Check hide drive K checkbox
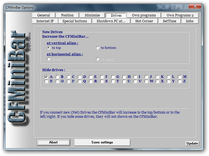209x156 pixels. point(157,77)
